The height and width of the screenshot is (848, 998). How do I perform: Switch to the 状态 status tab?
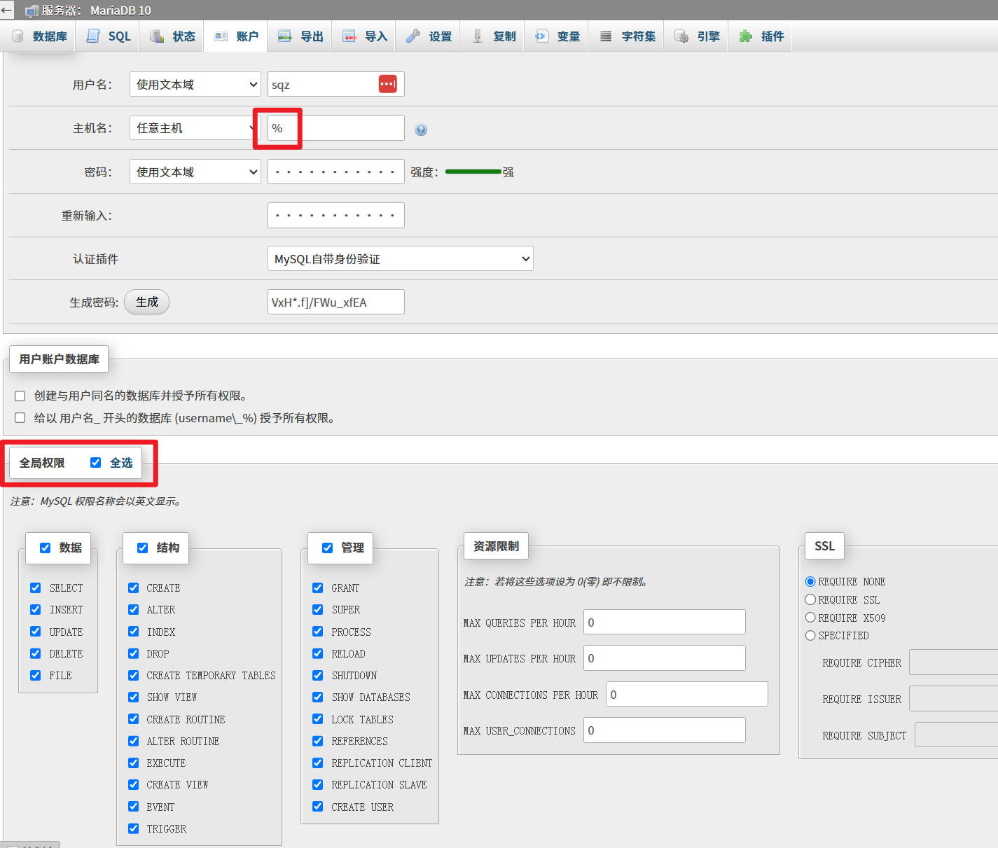click(172, 36)
